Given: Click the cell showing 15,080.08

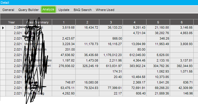Looking at the screenshot, I should click(x=87, y=83).
